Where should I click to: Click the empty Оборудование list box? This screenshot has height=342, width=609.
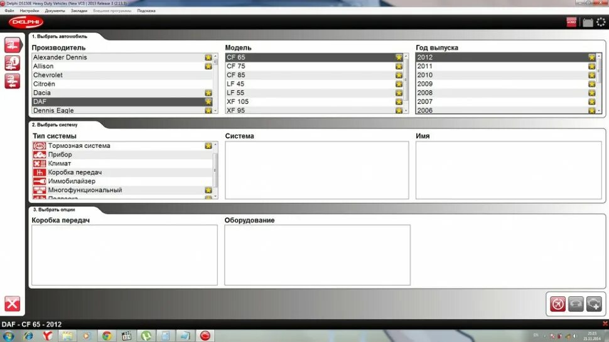point(317,255)
